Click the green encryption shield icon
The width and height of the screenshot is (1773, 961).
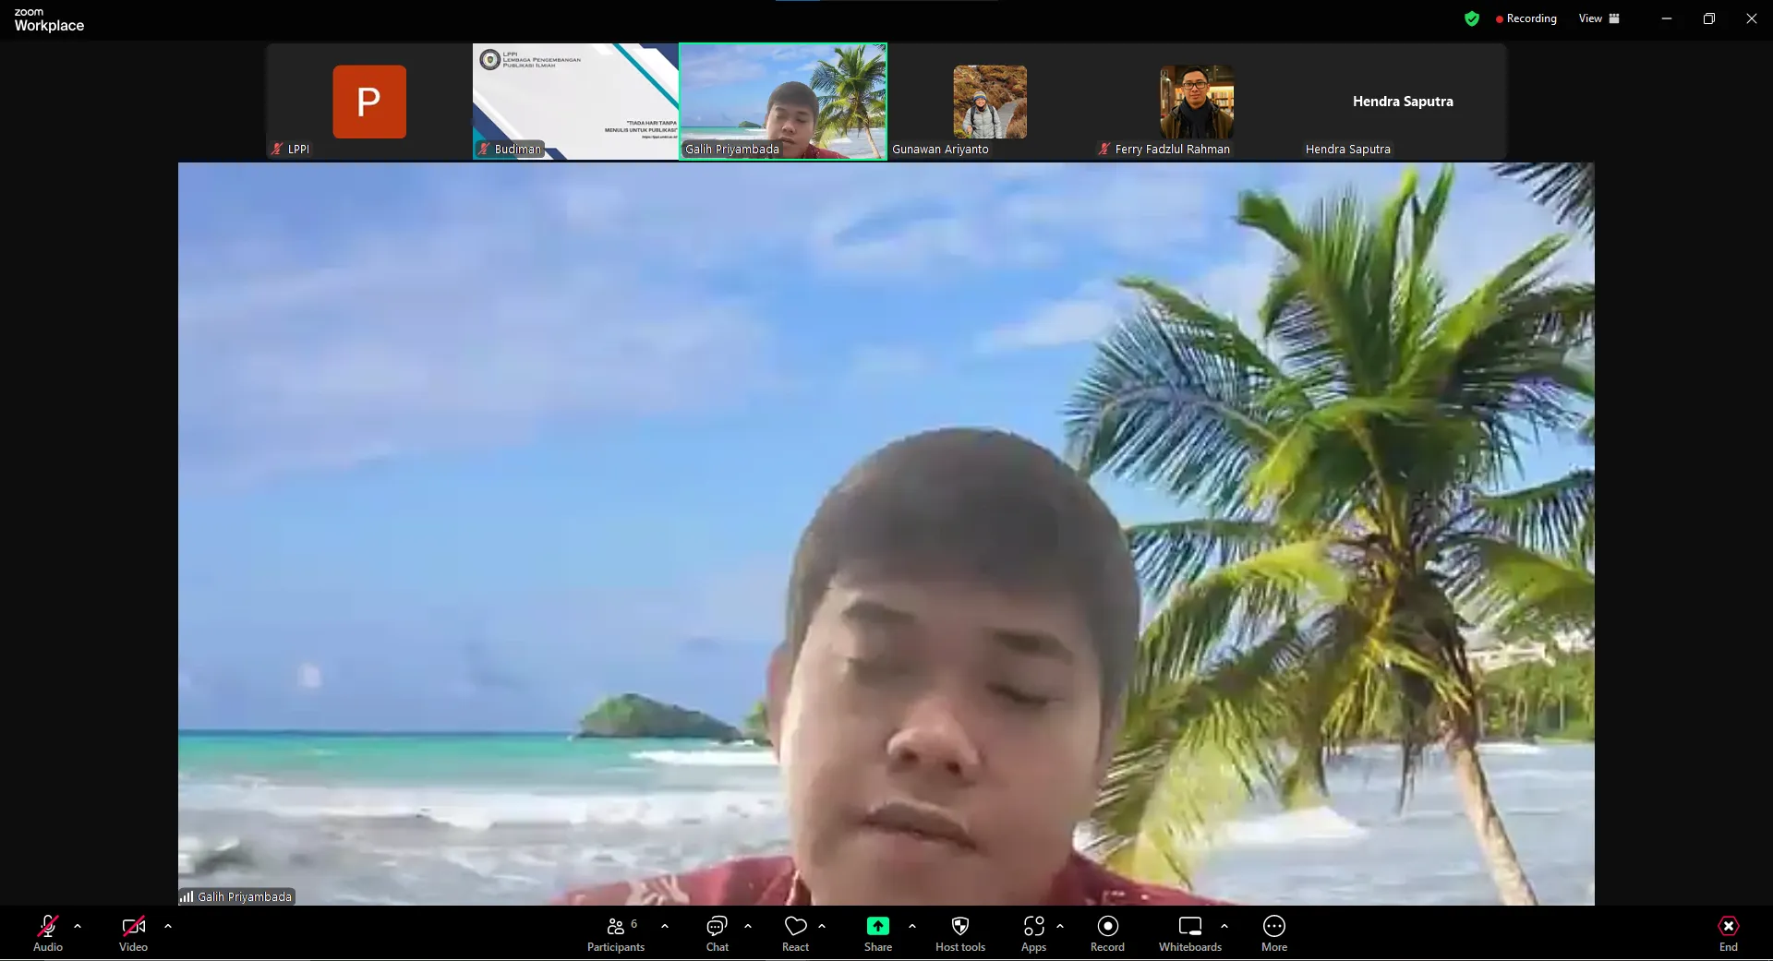(1472, 18)
